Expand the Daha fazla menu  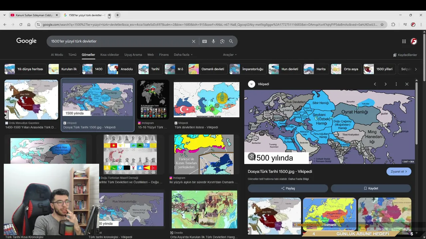coord(183,55)
